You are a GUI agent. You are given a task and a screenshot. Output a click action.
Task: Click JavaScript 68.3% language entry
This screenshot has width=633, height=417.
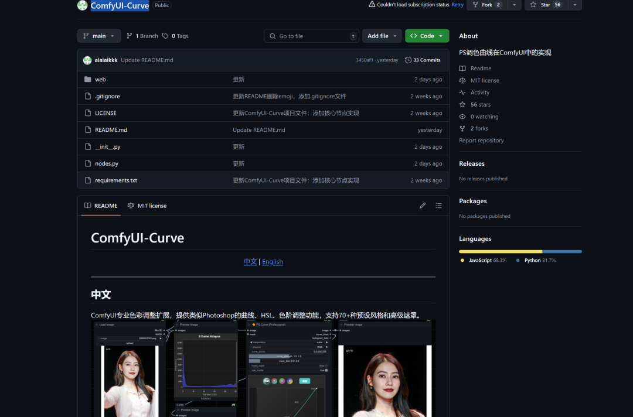483,260
